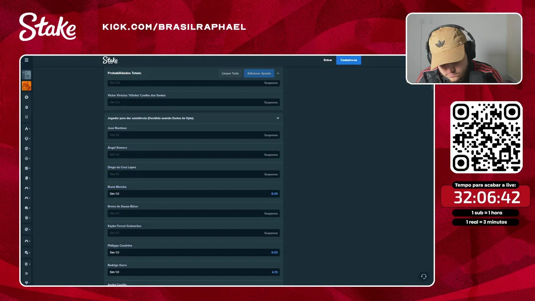
Task: Click the Rodrigo Garro player name
Action: click(117, 265)
